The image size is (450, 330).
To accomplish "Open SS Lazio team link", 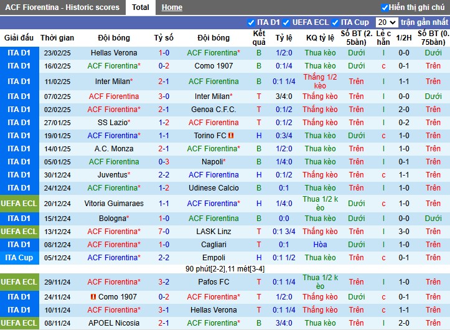I will (114, 123).
